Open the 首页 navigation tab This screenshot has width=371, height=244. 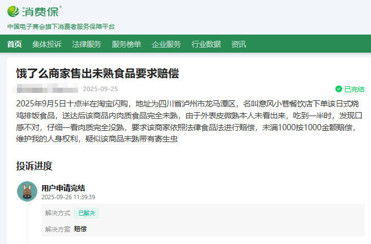click(x=15, y=44)
